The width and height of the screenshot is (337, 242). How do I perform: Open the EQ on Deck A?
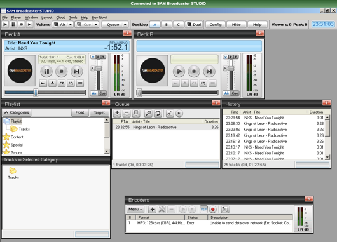(71, 83)
